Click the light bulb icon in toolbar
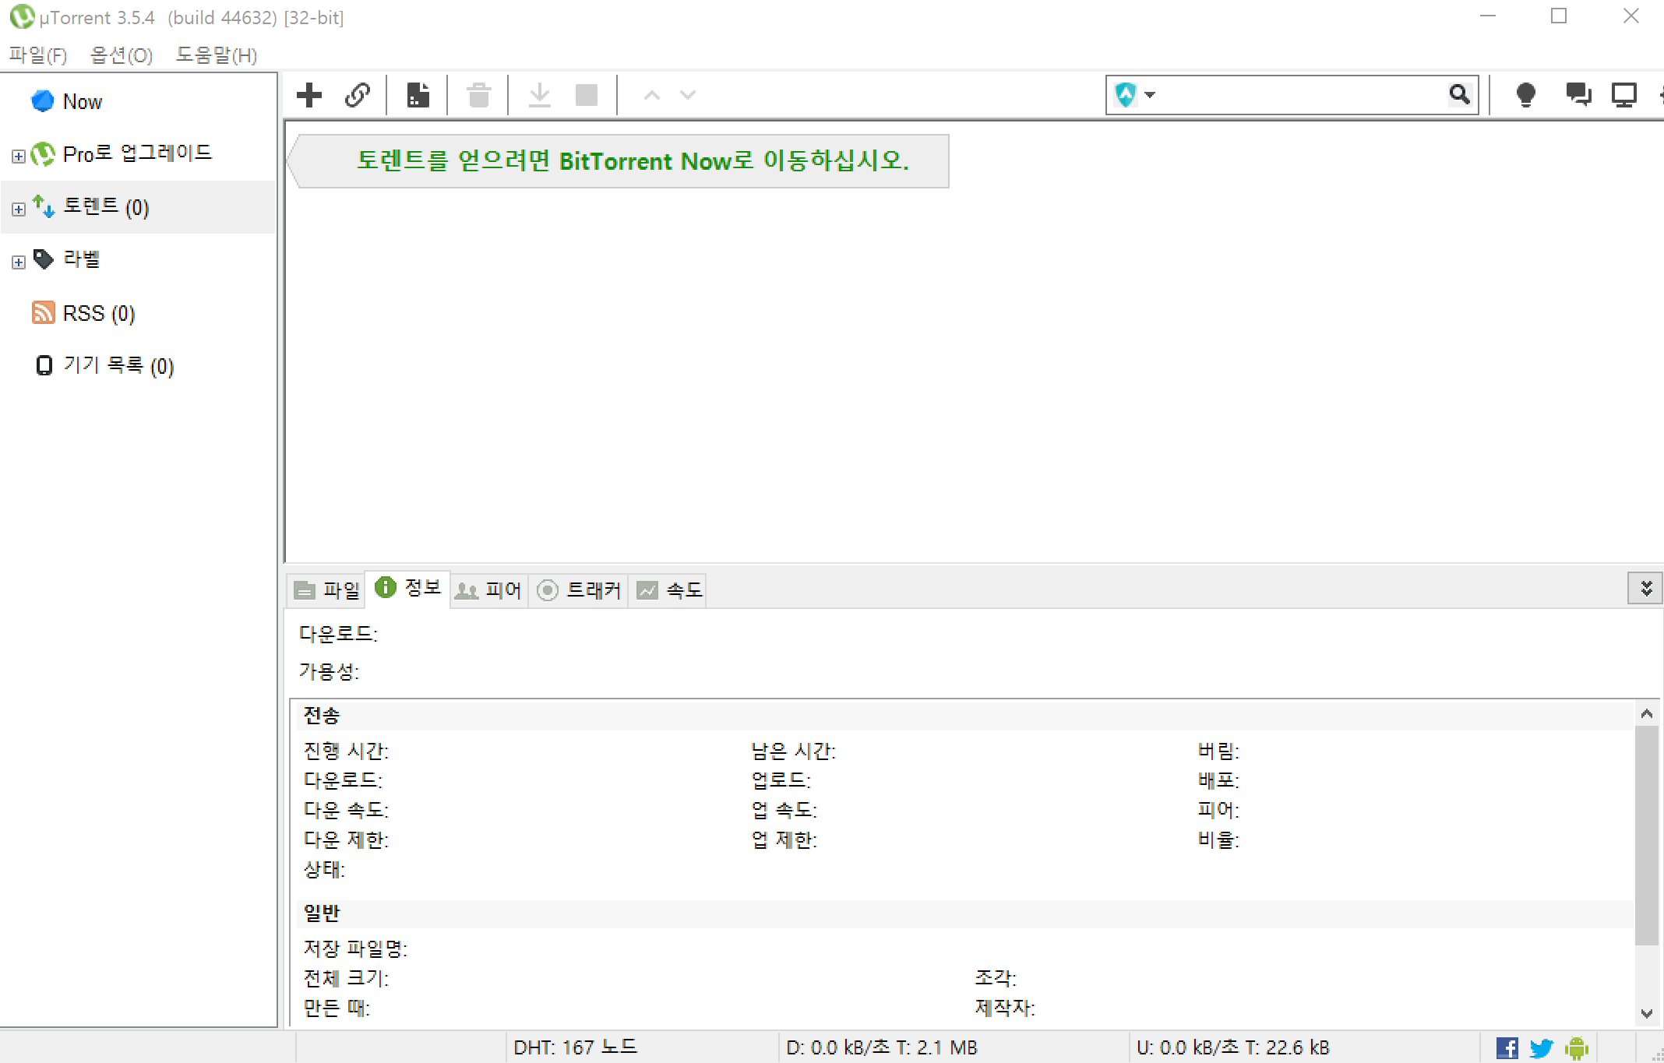The width and height of the screenshot is (1664, 1063). [1525, 95]
